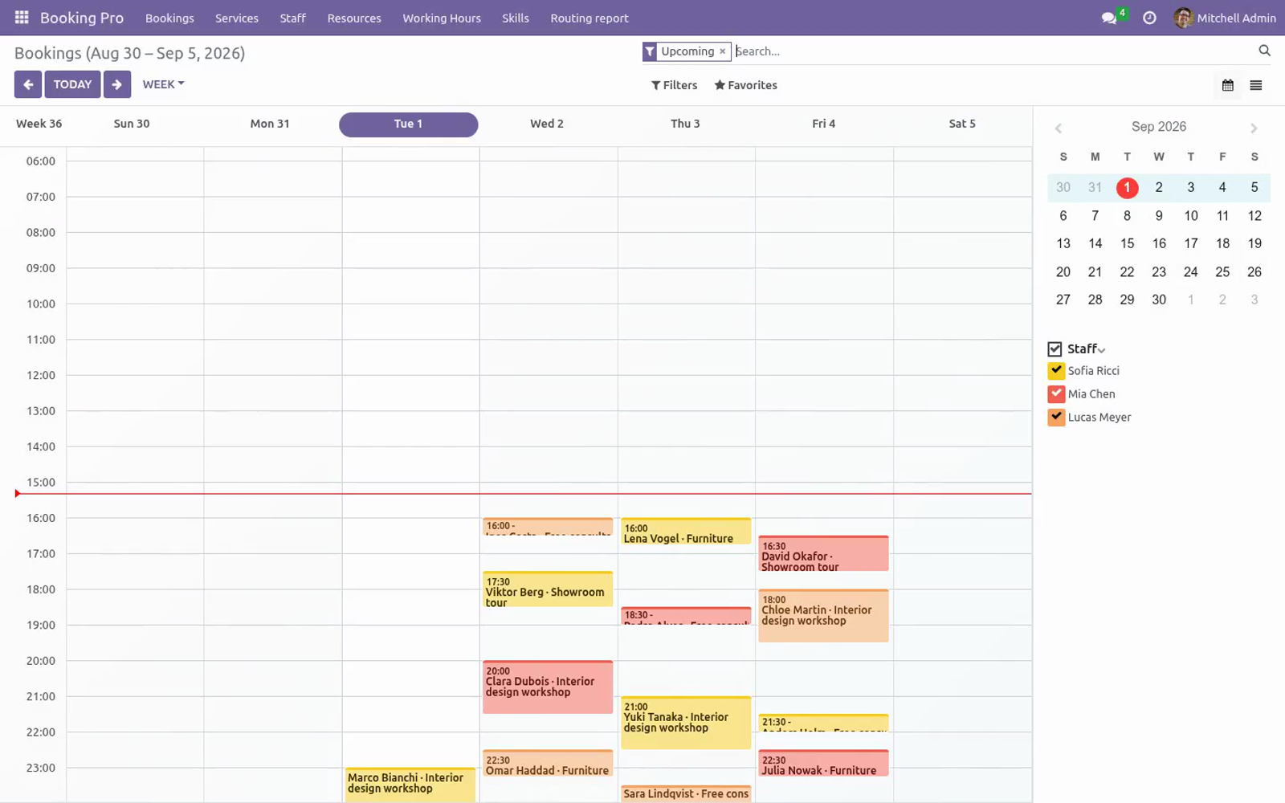Open the Bookings menu
The width and height of the screenshot is (1285, 803).
[169, 18]
